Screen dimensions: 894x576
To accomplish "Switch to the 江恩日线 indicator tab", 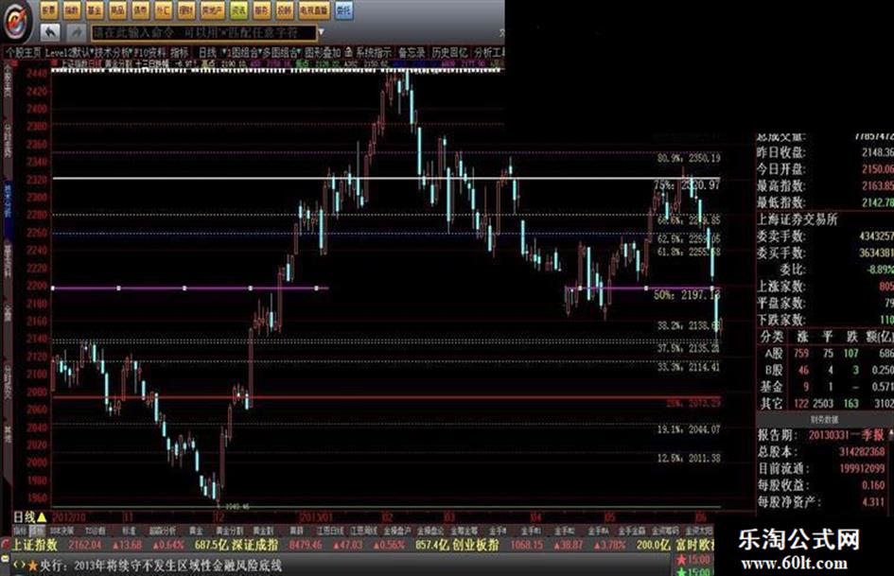I will [x=331, y=531].
